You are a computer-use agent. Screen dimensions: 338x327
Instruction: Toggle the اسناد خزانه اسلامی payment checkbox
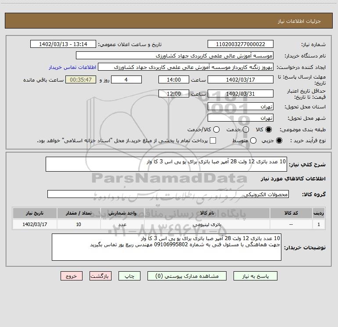pyautogui.click(x=213, y=140)
